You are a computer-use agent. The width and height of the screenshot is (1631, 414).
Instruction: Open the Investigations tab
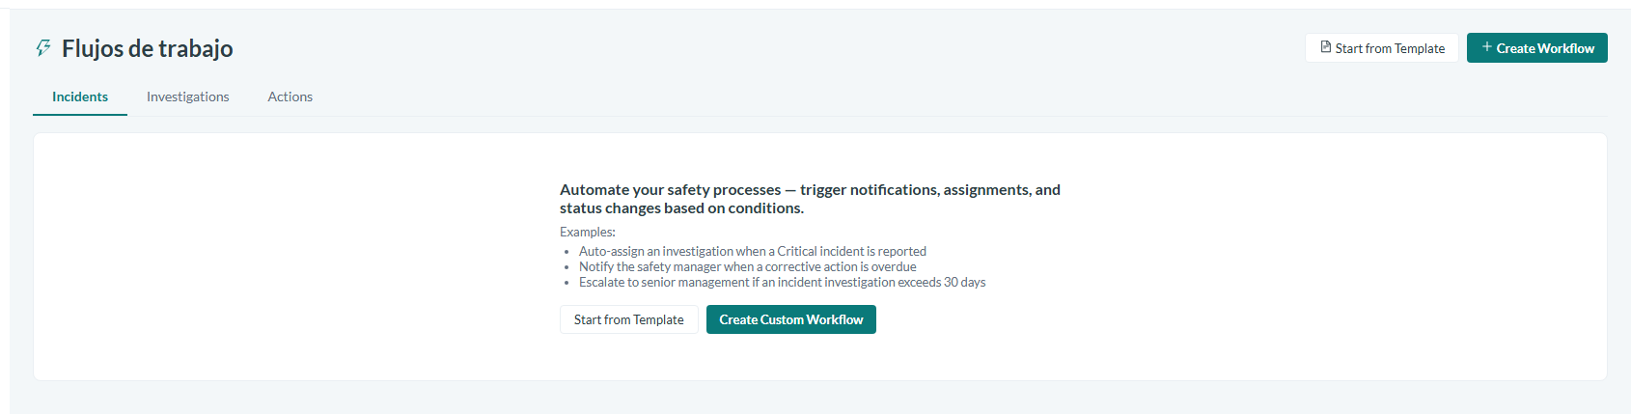pos(188,97)
